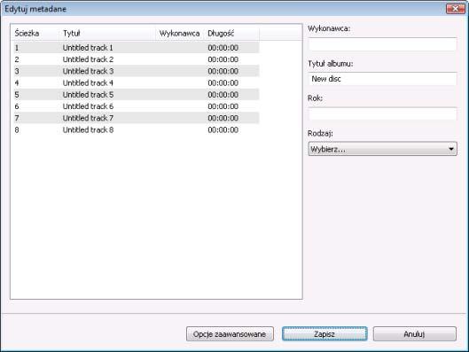Image resolution: width=469 pixels, height=352 pixels.
Task: Open the Rodzaj dropdown Wybierz...
Action: coord(382,149)
